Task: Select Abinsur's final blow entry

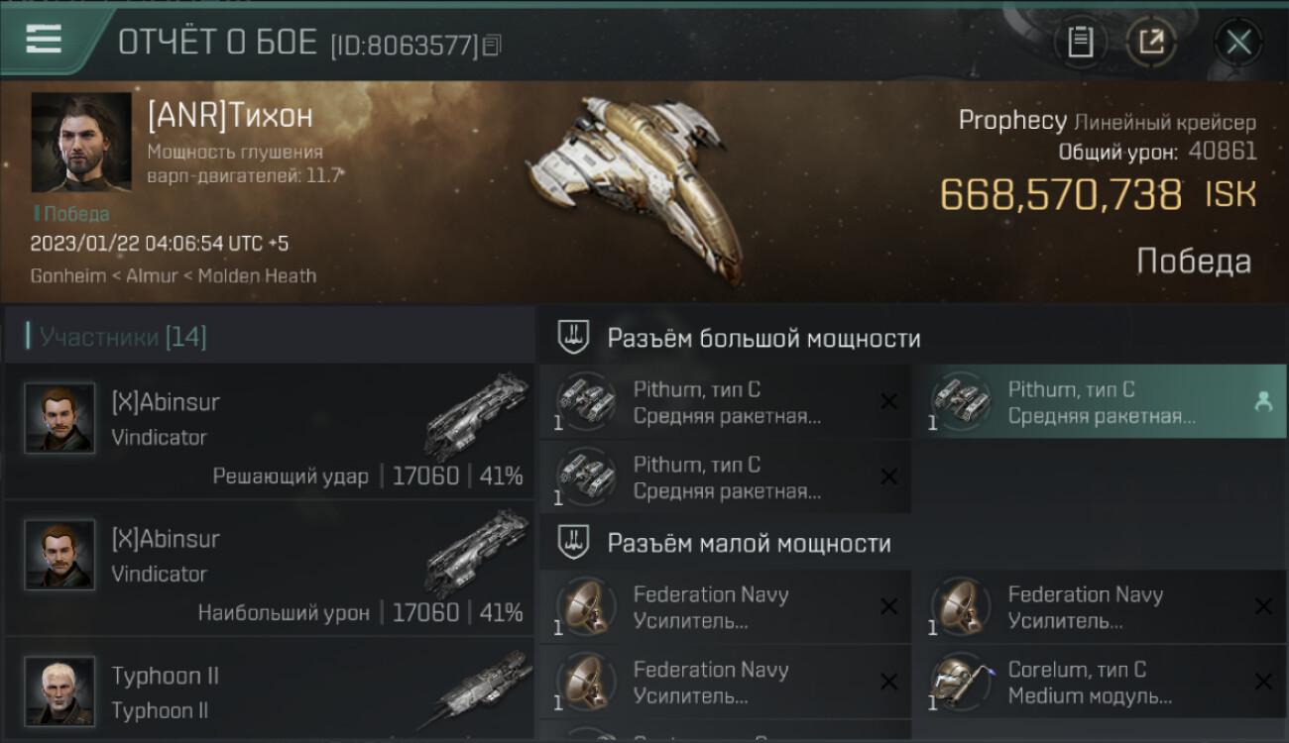Action: 270,432
